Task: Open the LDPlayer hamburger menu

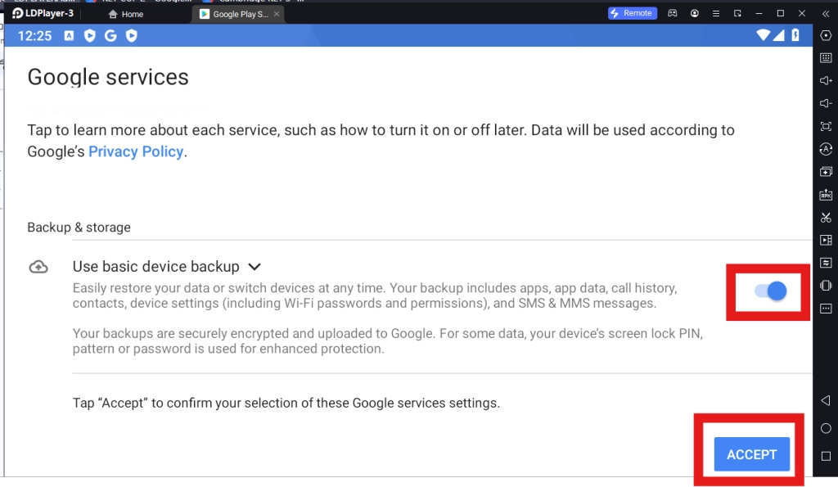Action: coord(716,14)
